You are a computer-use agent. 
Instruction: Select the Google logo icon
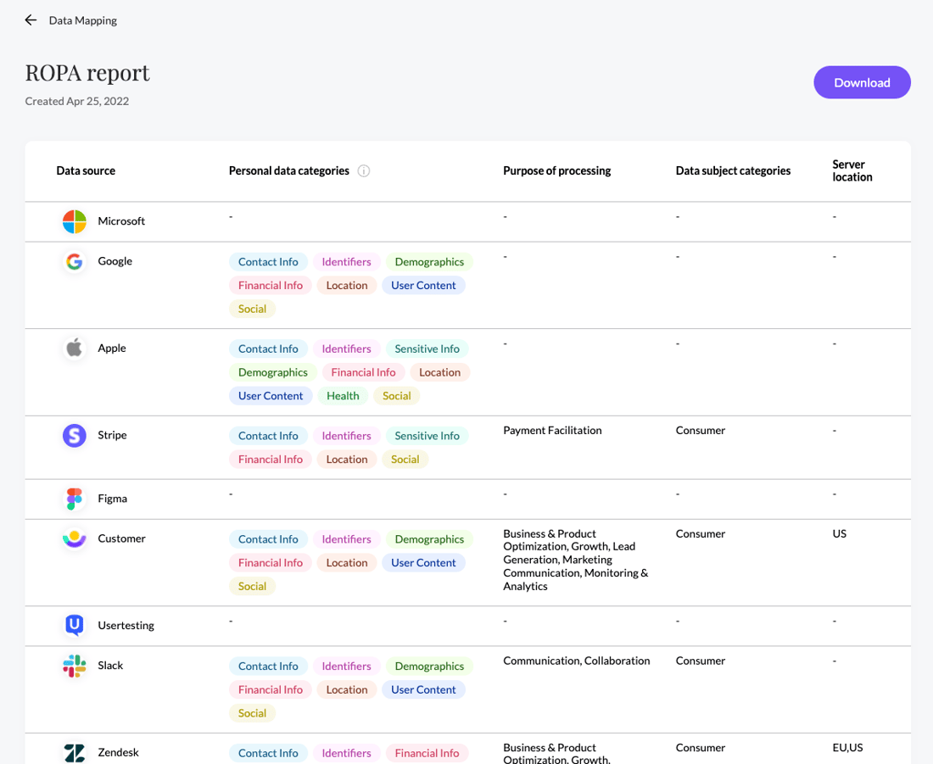coord(74,261)
